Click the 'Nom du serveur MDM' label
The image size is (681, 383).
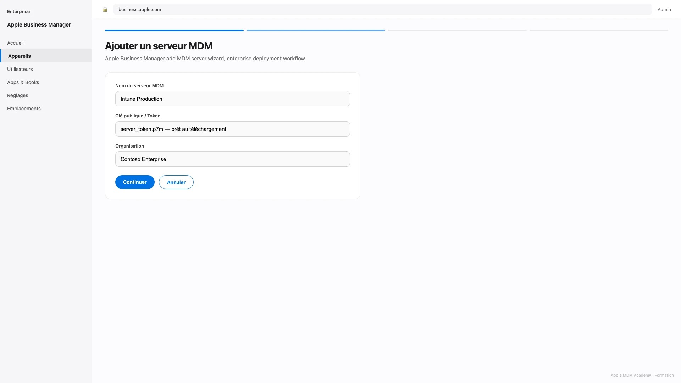coord(139,86)
